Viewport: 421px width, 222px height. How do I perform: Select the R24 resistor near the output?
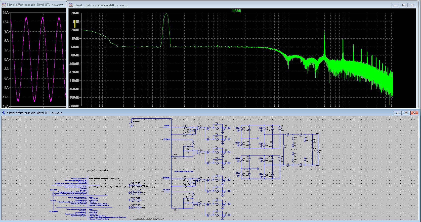coord(313,150)
